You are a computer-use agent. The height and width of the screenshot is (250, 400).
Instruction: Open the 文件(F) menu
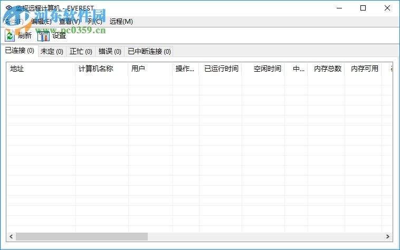tap(14, 22)
